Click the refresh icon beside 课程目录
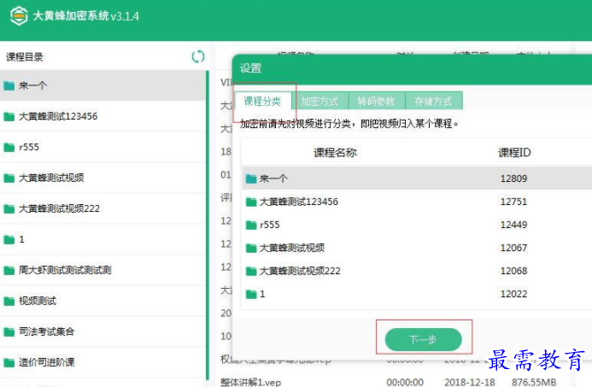The height and width of the screenshot is (387, 592). coord(197,57)
